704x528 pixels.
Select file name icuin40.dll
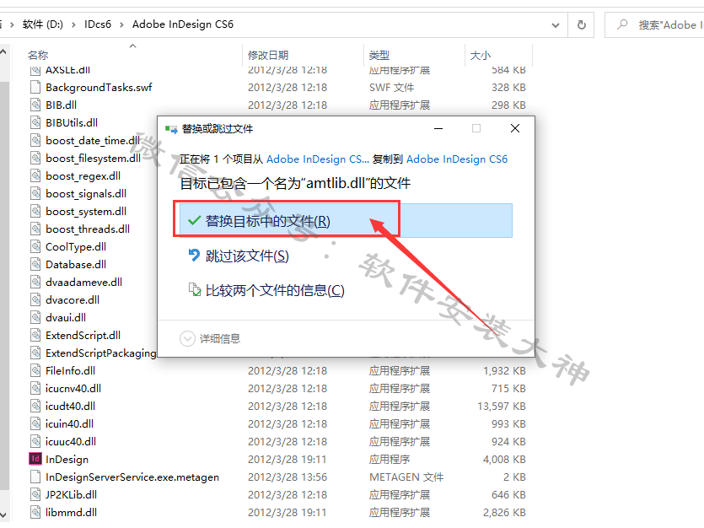coord(69,424)
